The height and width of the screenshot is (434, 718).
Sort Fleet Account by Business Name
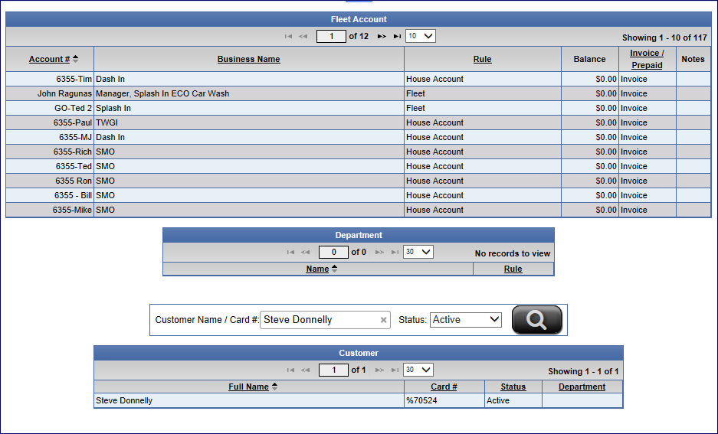(x=248, y=59)
